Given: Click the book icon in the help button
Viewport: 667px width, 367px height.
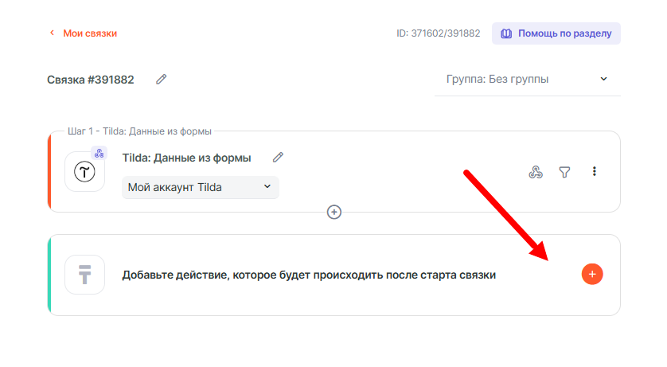Looking at the screenshot, I should coord(505,33).
